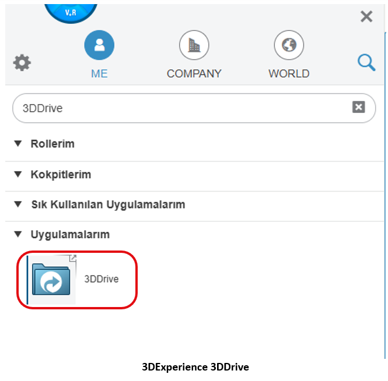Click the blue search magnifier icon
Viewport: 388px width, 381px height.
pos(366,62)
